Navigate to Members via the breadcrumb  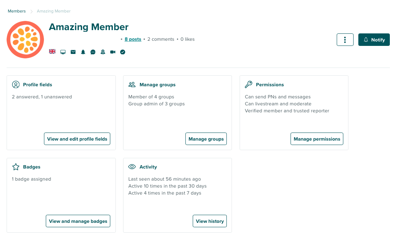tap(16, 11)
